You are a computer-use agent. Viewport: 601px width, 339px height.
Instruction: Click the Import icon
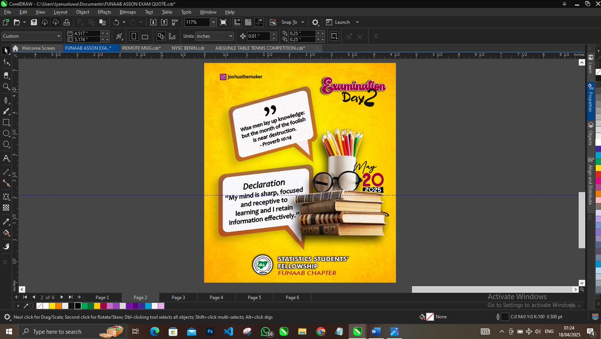[x=153, y=22]
